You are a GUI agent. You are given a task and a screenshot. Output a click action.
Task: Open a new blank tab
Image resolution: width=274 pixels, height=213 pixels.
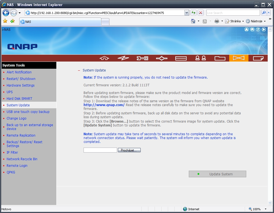tap(105, 22)
